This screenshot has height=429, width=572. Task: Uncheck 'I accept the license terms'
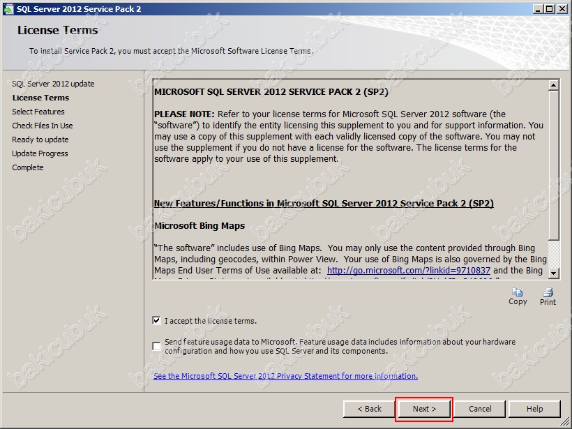[156, 321]
